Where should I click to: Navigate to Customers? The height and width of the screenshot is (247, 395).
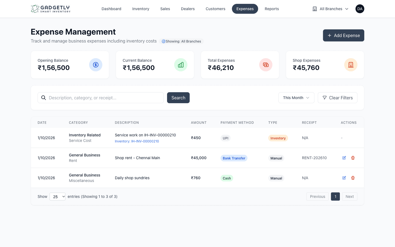(x=216, y=9)
